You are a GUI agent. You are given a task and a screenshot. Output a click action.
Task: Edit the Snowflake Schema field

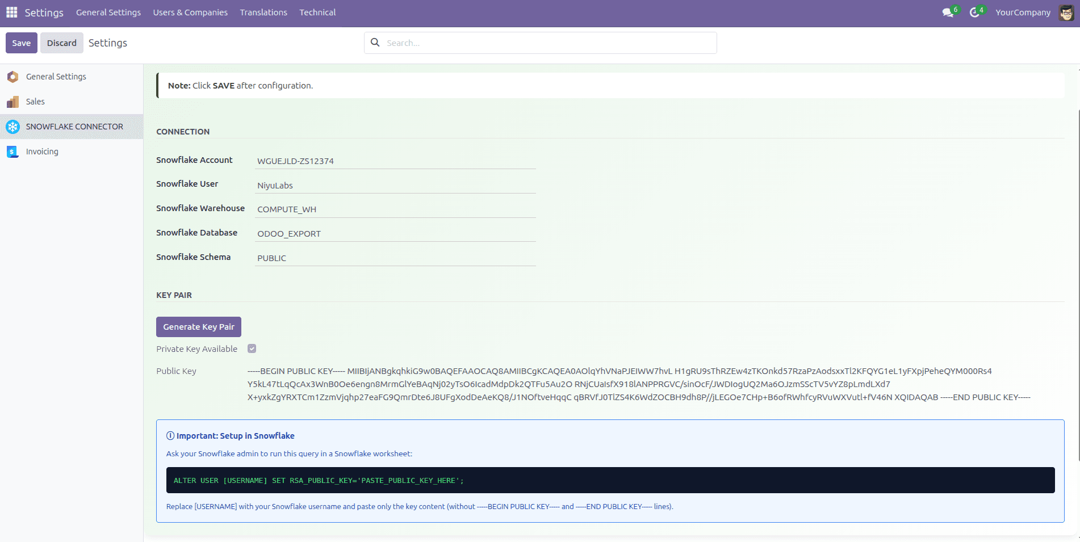point(395,258)
